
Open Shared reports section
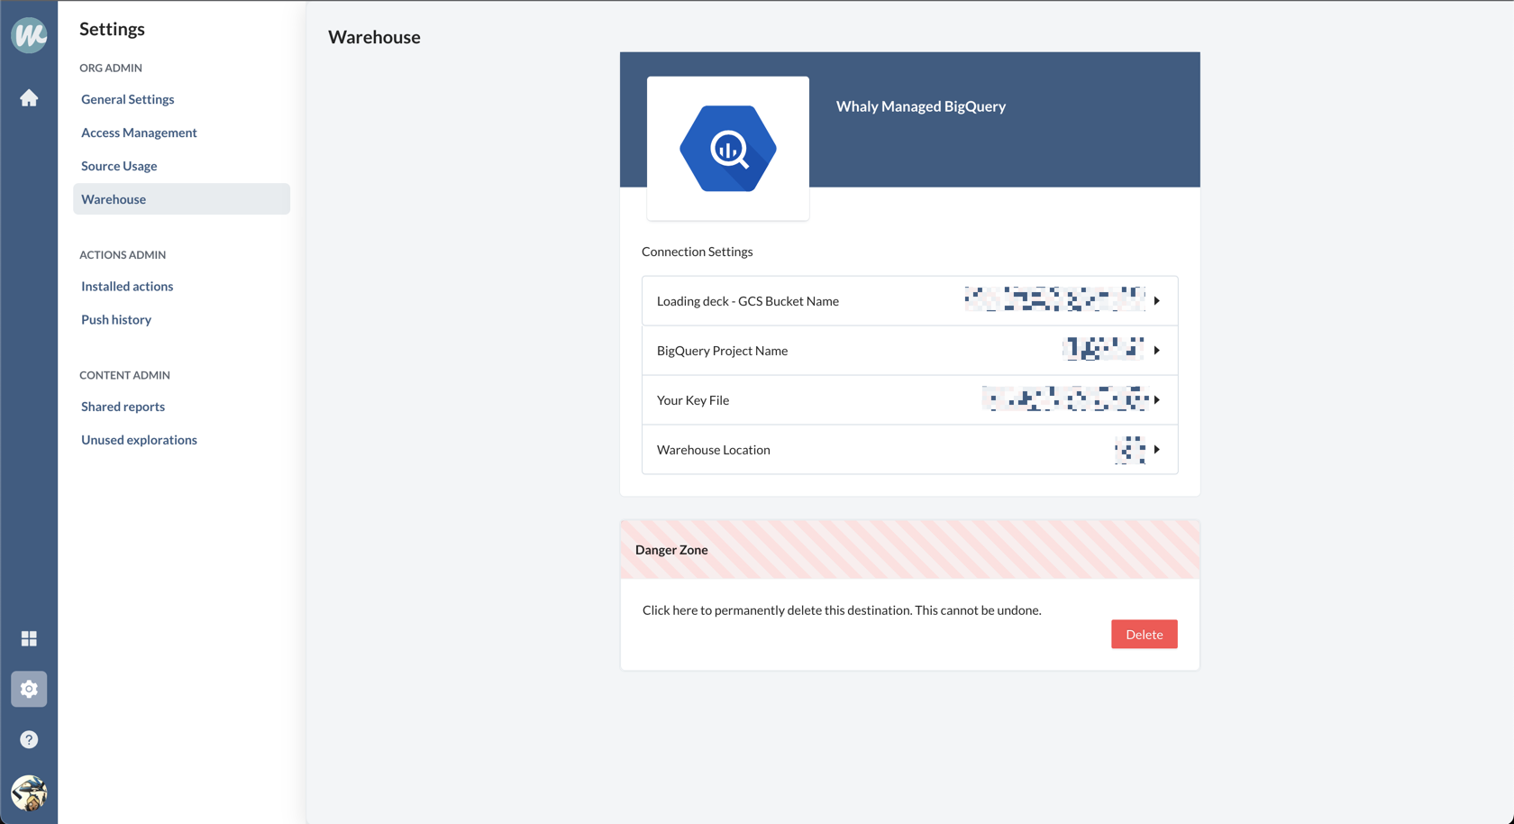click(123, 407)
